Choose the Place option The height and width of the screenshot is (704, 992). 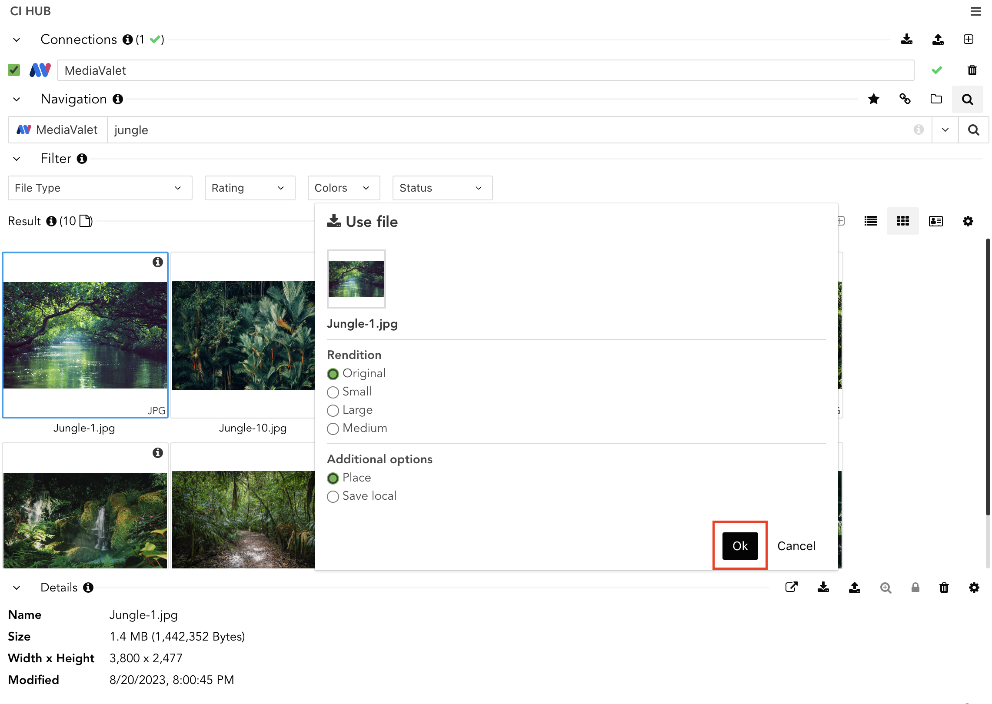[x=333, y=478]
